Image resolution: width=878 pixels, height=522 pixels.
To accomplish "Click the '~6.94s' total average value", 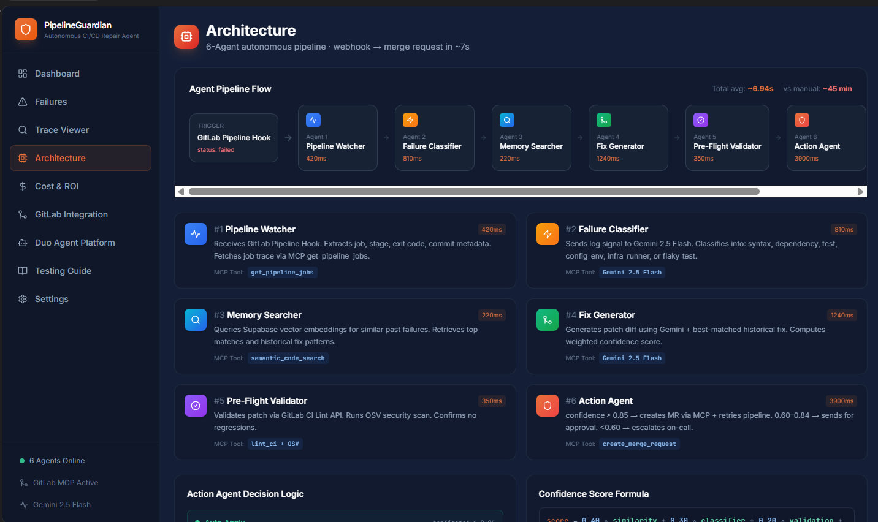I will pyautogui.click(x=760, y=89).
